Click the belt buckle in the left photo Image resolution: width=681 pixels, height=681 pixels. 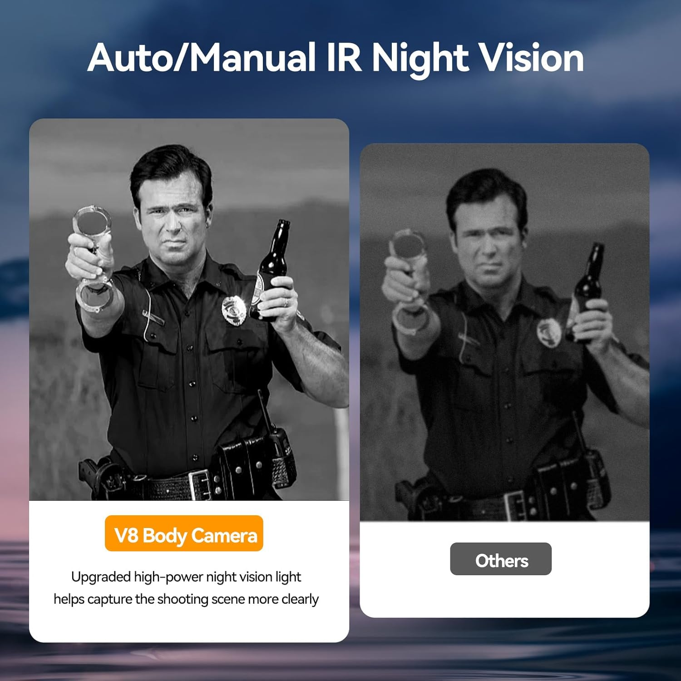click(x=200, y=484)
